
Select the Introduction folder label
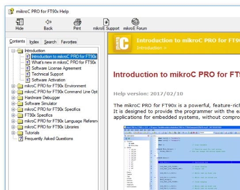[35, 51]
